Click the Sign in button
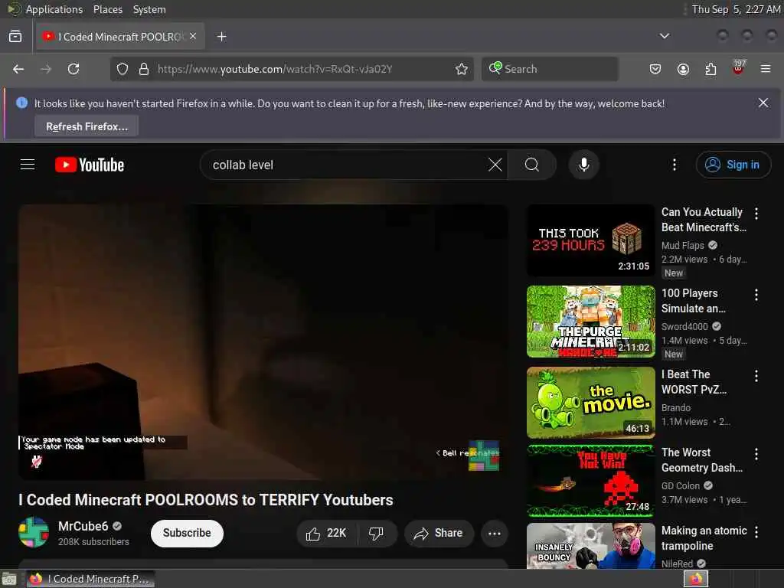This screenshot has width=784, height=588. [x=733, y=165]
